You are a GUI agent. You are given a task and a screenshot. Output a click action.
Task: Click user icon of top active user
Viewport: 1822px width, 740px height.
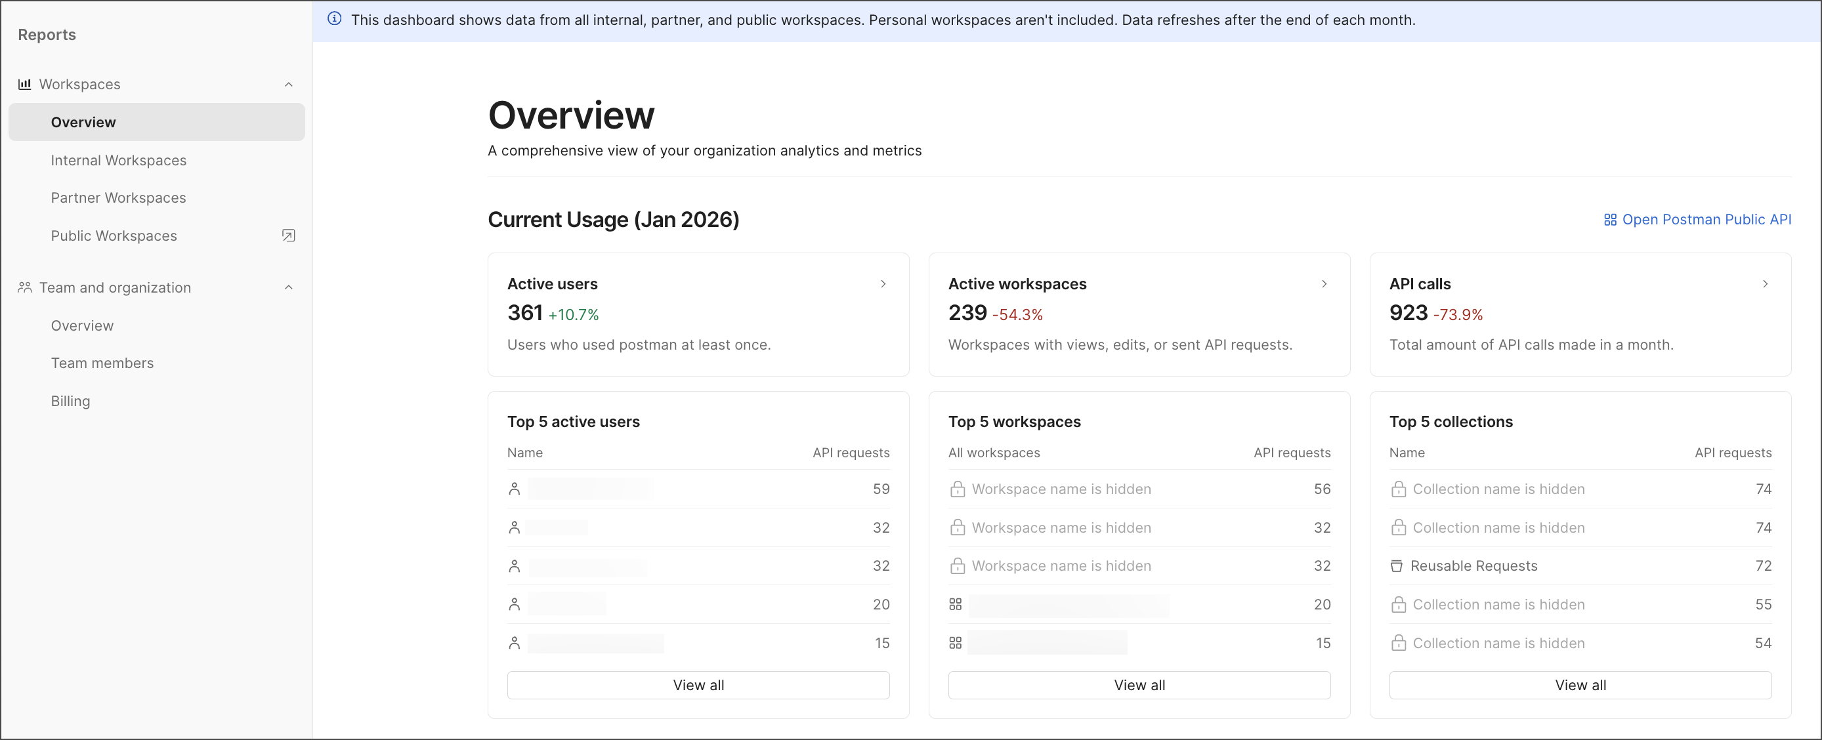(x=514, y=489)
